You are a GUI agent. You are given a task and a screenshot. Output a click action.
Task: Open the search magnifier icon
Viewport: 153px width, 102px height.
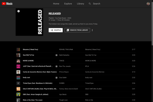90,4
